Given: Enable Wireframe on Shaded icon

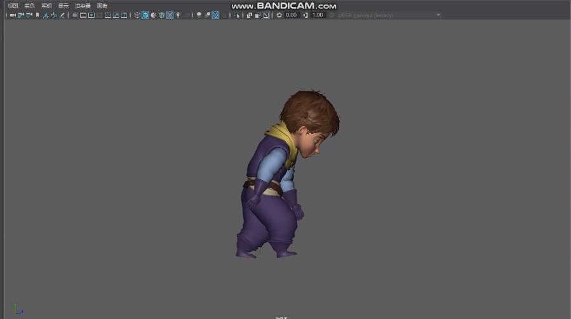Looking at the screenshot, I should point(162,15).
